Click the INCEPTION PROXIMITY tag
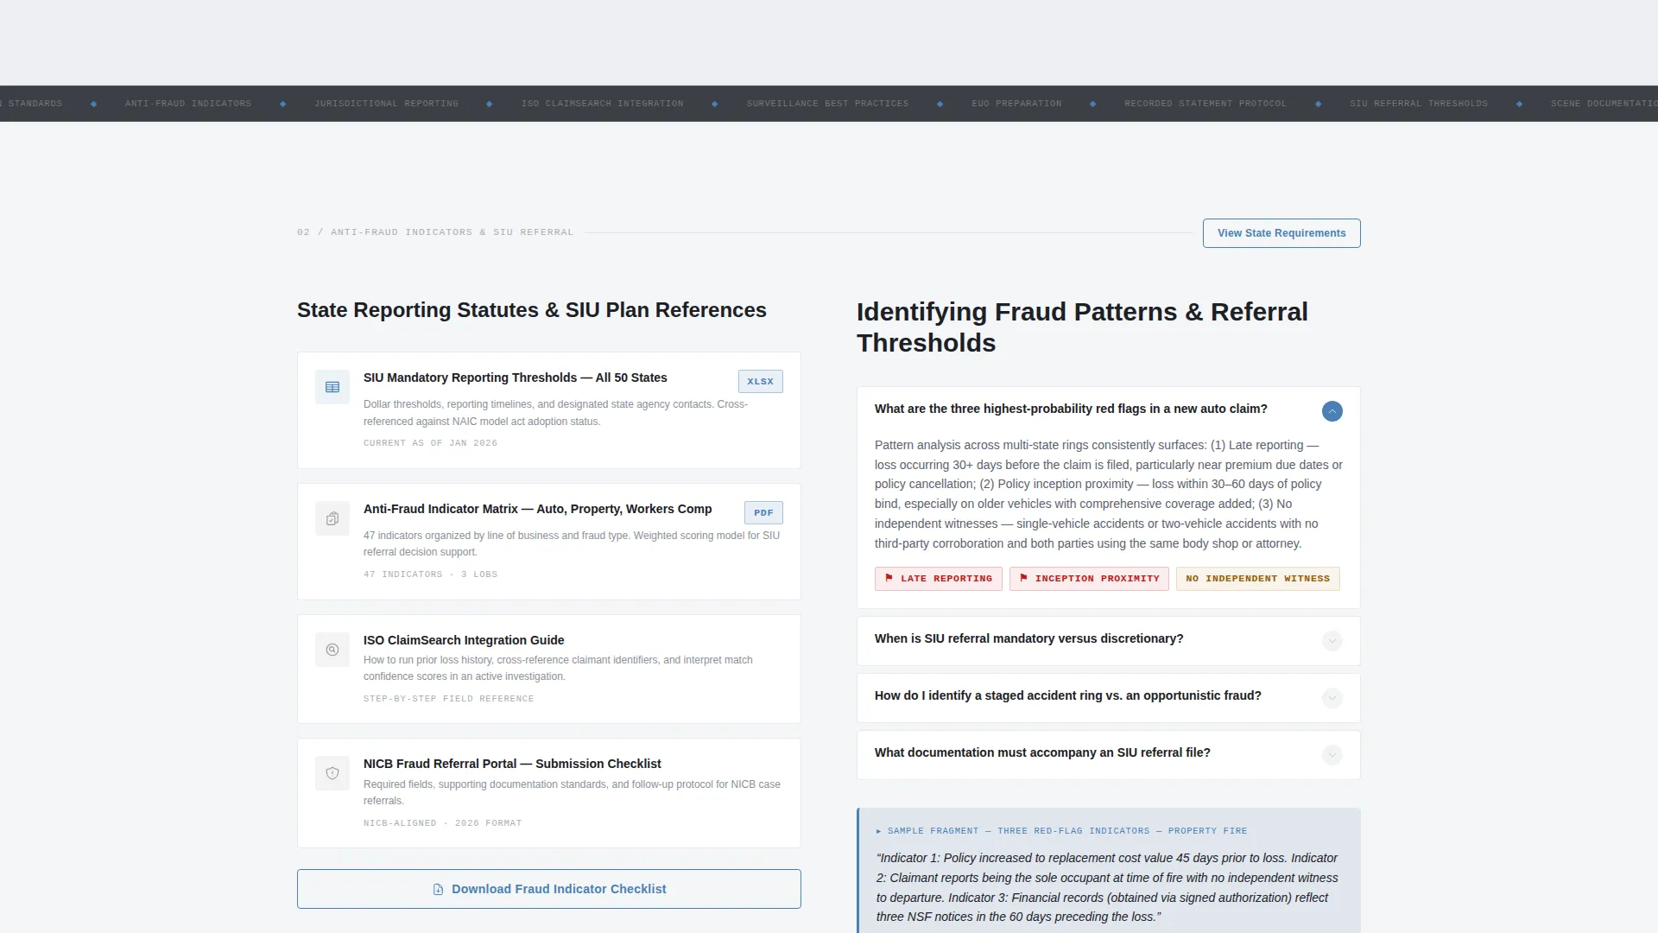The image size is (1658, 933). point(1089,579)
